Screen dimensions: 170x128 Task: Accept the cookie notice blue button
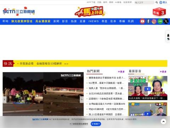(96, 124)
